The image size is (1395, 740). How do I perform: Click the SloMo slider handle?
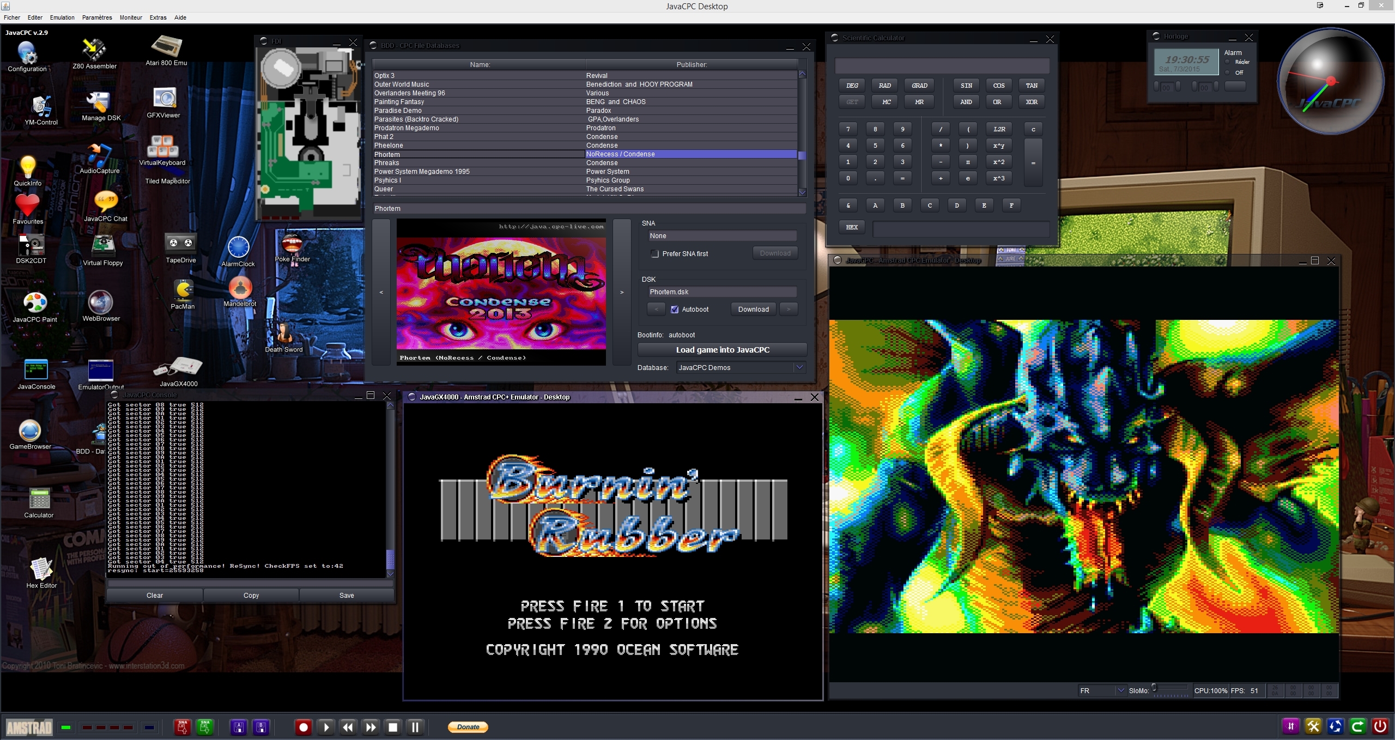click(1154, 688)
